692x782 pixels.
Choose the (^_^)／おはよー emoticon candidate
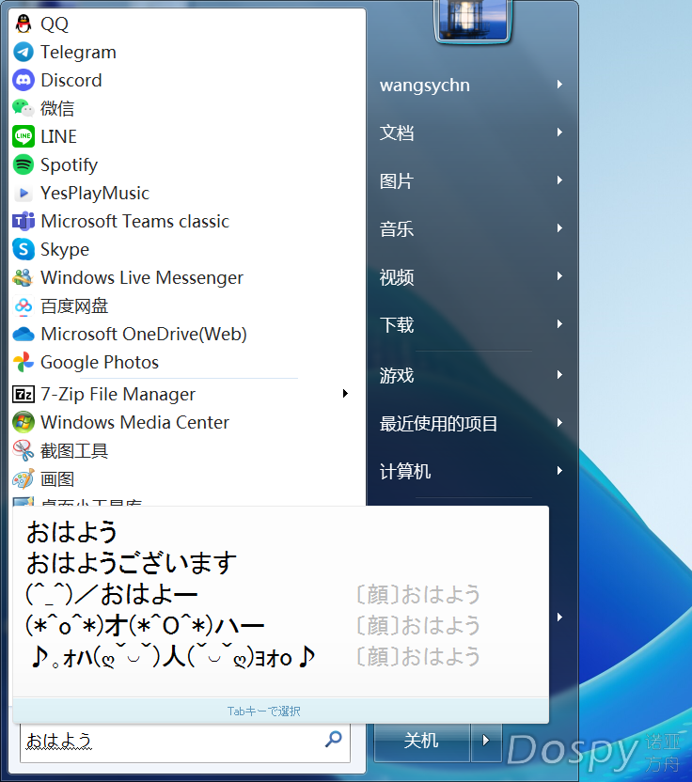coord(112,594)
